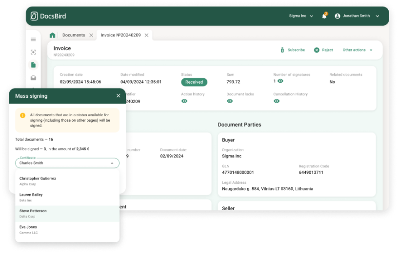Select the documents file icon in sidebar
The height and width of the screenshot is (253, 398).
pyautogui.click(x=33, y=65)
